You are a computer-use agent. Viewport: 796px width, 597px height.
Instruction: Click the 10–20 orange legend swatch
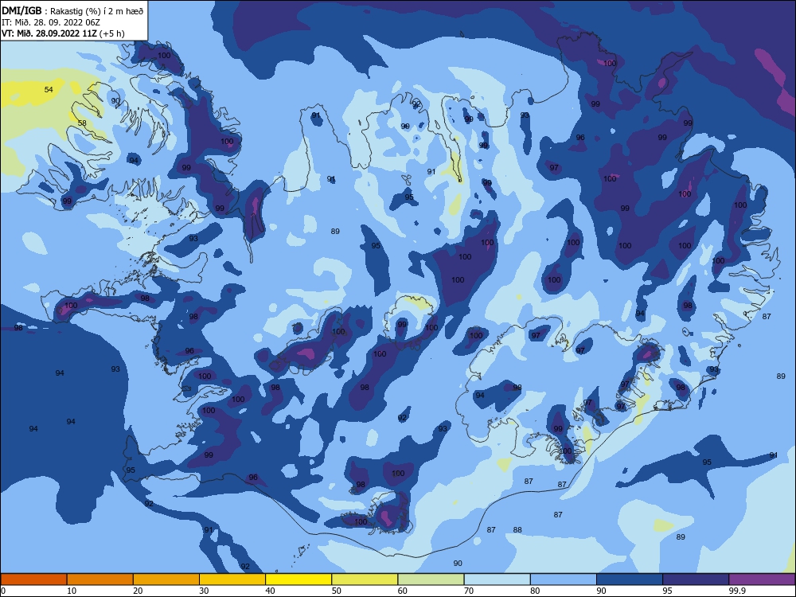click(x=100, y=579)
